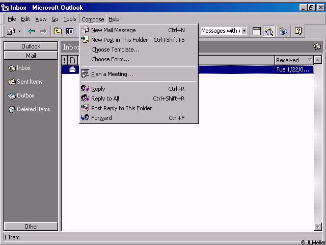Toggle the Preview Pane toolbar icon
Screen dimensions: 326x245
pos(257,31)
